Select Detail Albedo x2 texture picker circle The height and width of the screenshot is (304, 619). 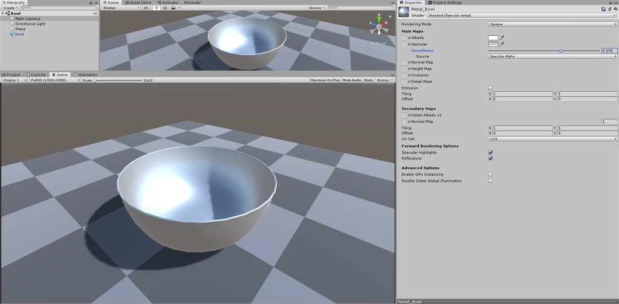click(409, 115)
